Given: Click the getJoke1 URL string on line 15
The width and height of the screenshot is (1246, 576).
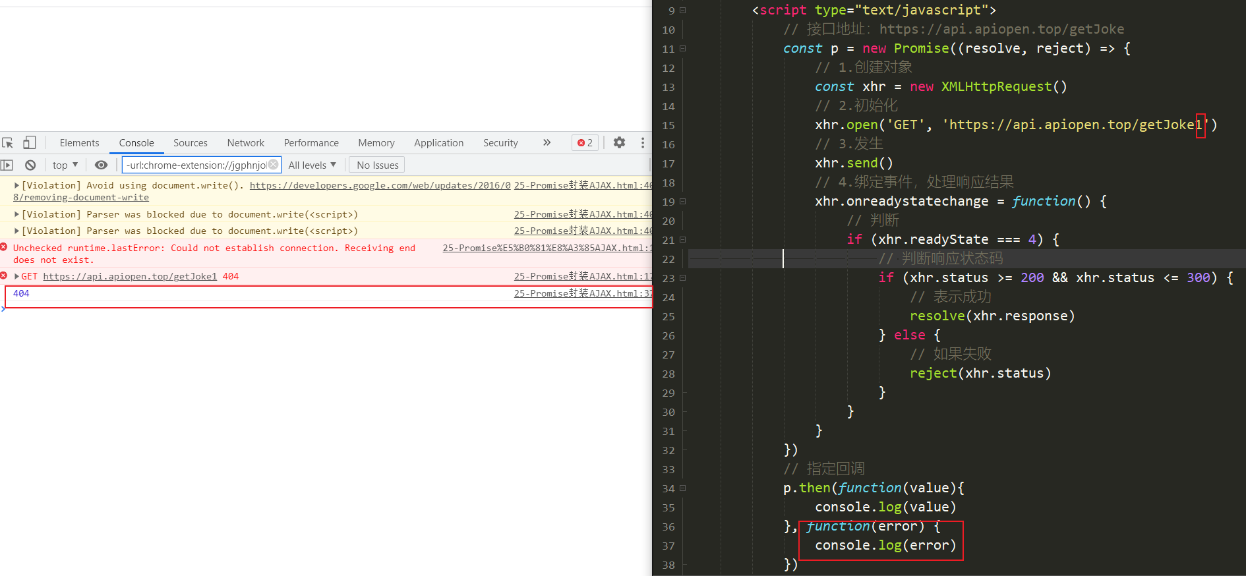Looking at the screenshot, I should tap(1075, 125).
